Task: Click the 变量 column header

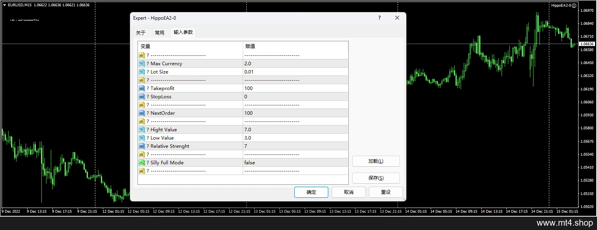Action: click(x=190, y=46)
